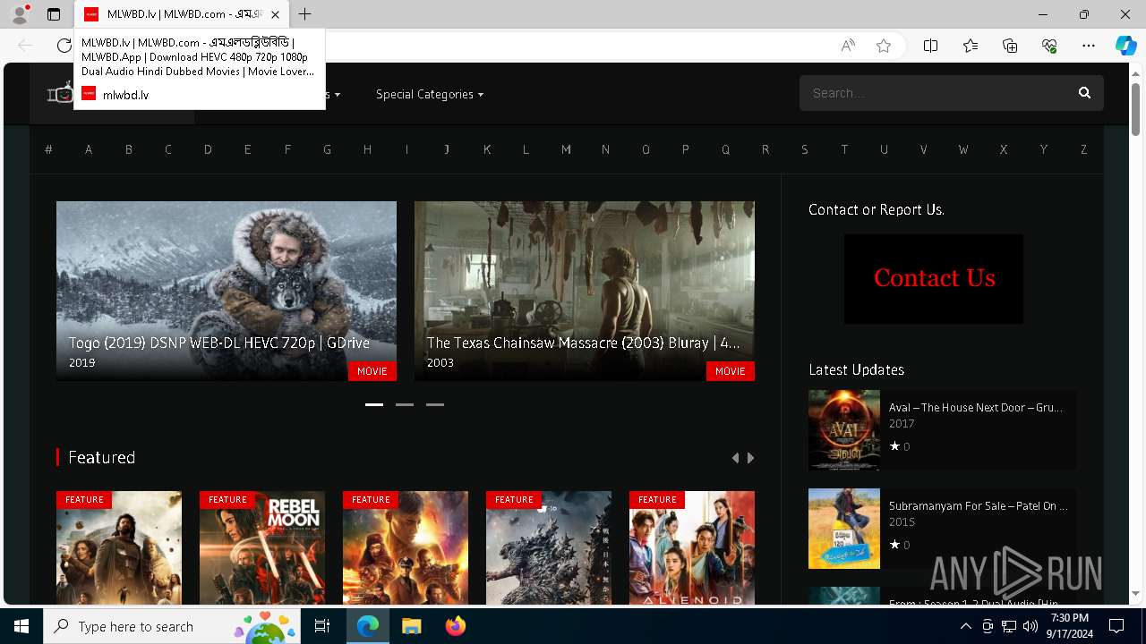Screen dimensions: 1146x644
Task: Expand the Special Categories menu
Action: tap(430, 94)
